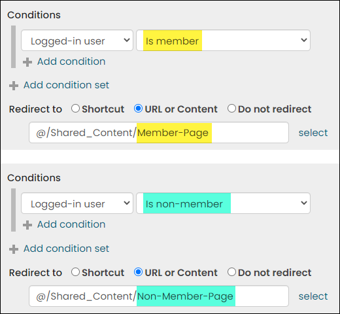Image resolution: width=340 pixels, height=314 pixels.
Task: Click into the Non-Member-Page URL input field
Action: (159, 296)
